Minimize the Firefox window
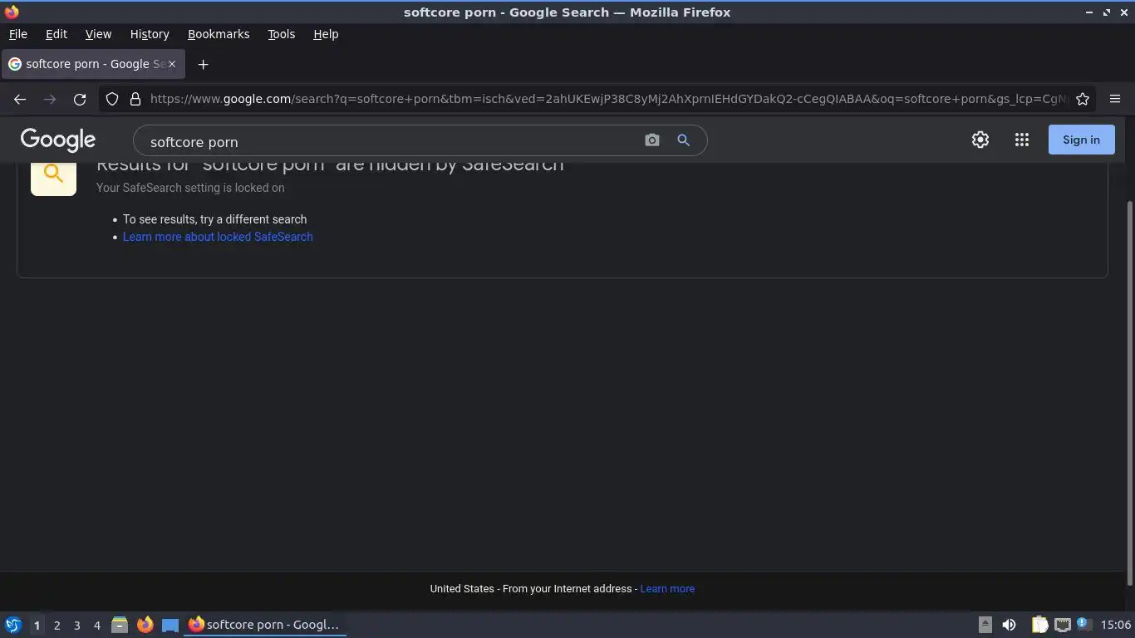Screen dimensions: 1135x638 (x=1088, y=12)
